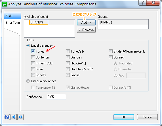The image size is (162, 126).
Task: Select the Equal variances radio button
Action: tap(28, 45)
